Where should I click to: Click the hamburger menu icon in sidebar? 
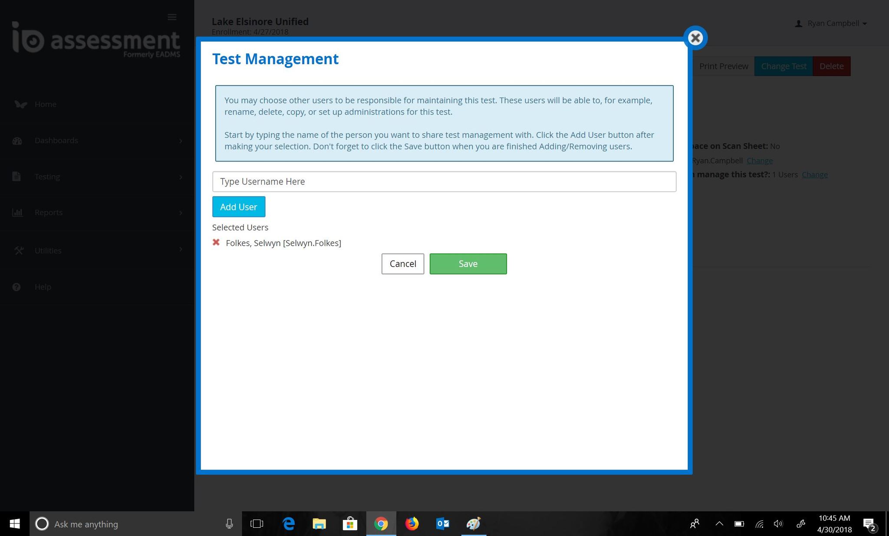click(x=172, y=17)
